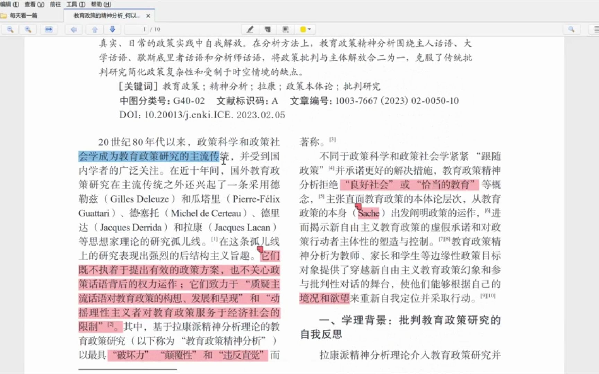The width and height of the screenshot is (599, 374).
Task: Click the 中图分类号: G40-02 text
Action: (162, 101)
